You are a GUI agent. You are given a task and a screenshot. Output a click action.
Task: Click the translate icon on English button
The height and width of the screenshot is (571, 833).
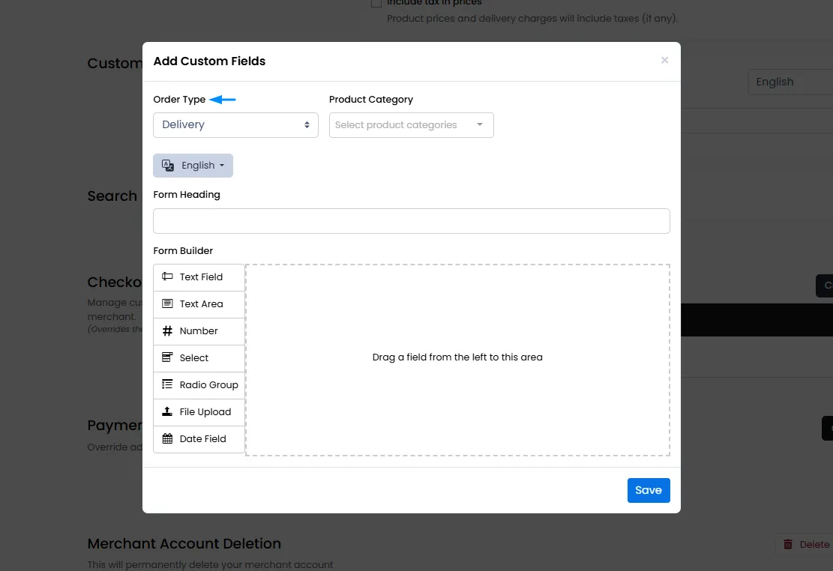coord(168,165)
